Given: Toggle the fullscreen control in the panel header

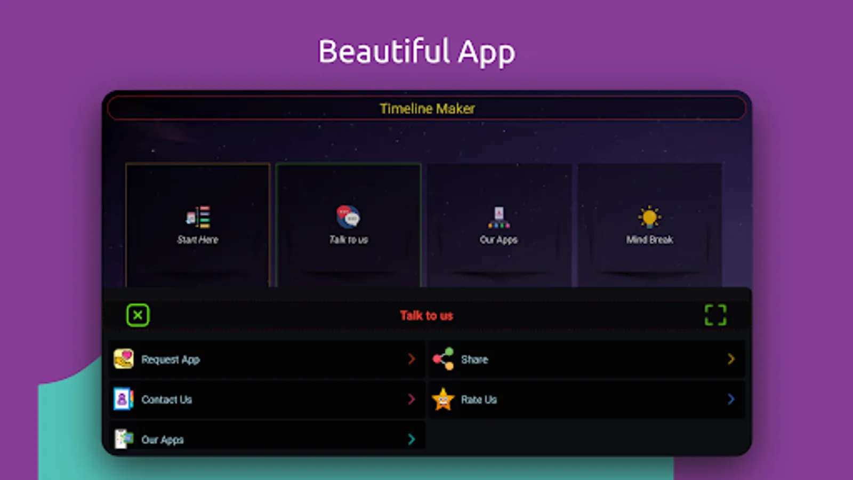Looking at the screenshot, I should [716, 315].
